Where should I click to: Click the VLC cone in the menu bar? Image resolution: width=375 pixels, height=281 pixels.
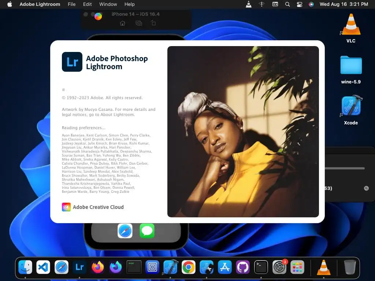coord(249,4)
